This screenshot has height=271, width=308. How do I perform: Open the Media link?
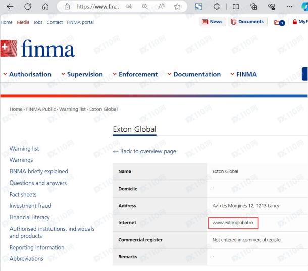[23, 22]
